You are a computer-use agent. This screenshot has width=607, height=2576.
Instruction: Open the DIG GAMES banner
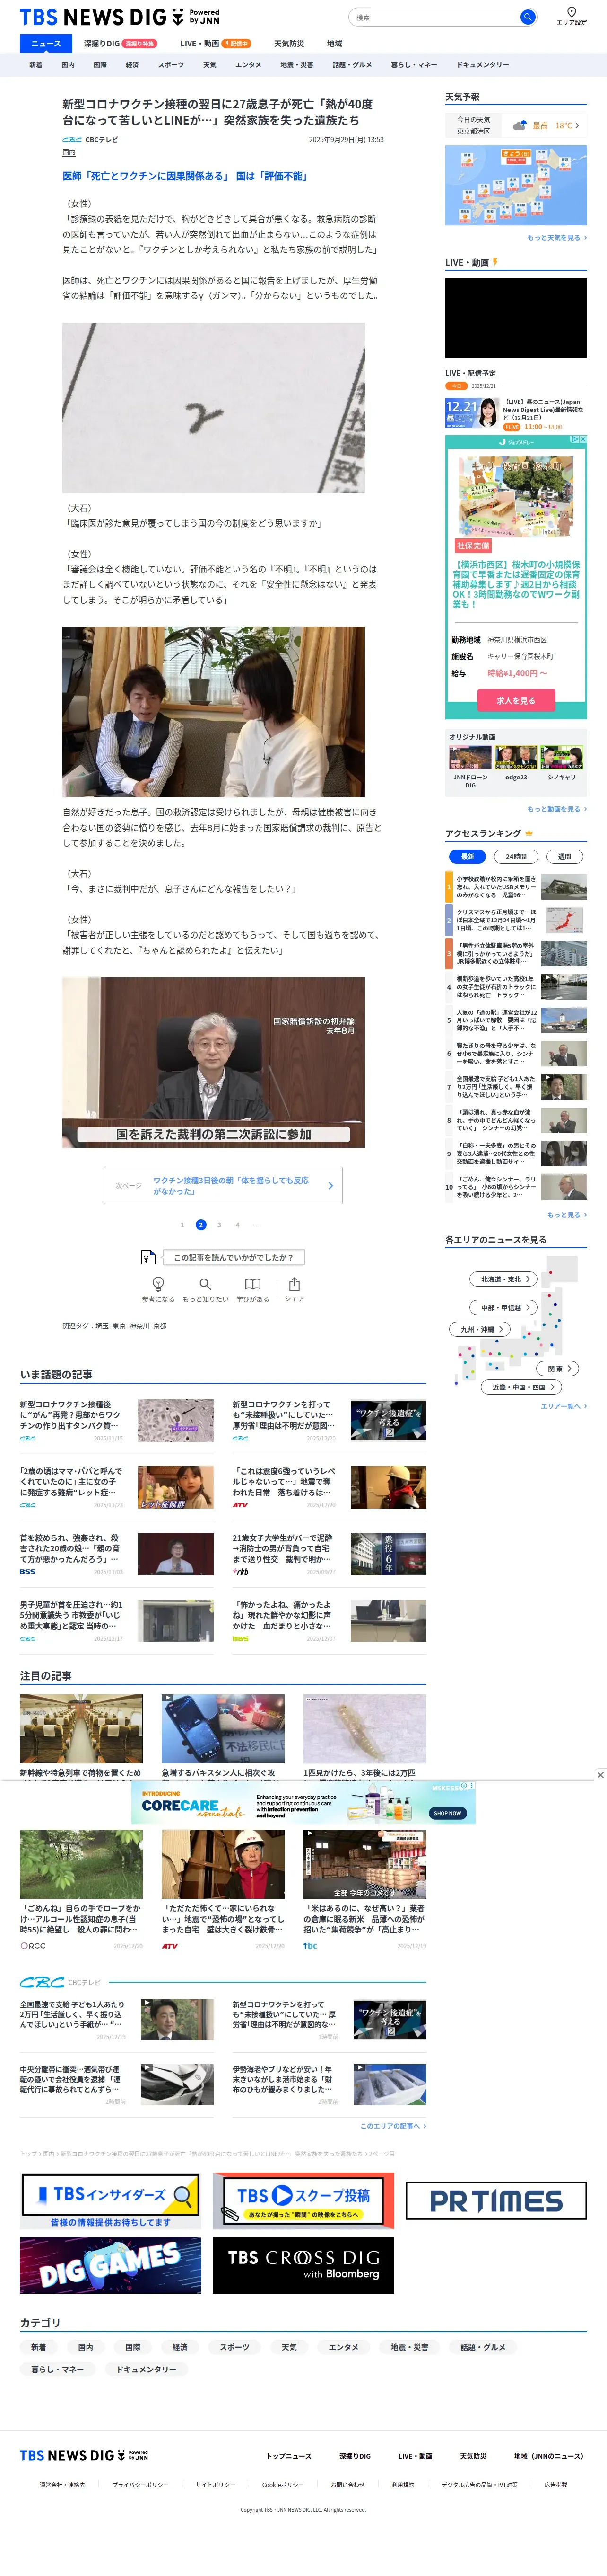111,2265
